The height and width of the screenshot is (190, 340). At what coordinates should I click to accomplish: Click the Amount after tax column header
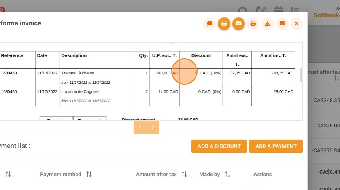[156, 175]
